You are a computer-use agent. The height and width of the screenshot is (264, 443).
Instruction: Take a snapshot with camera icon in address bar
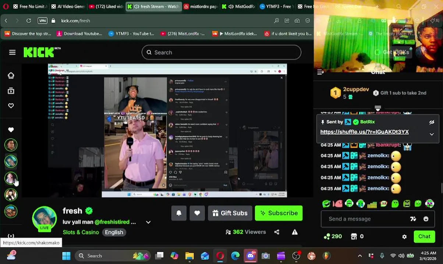(x=297, y=21)
